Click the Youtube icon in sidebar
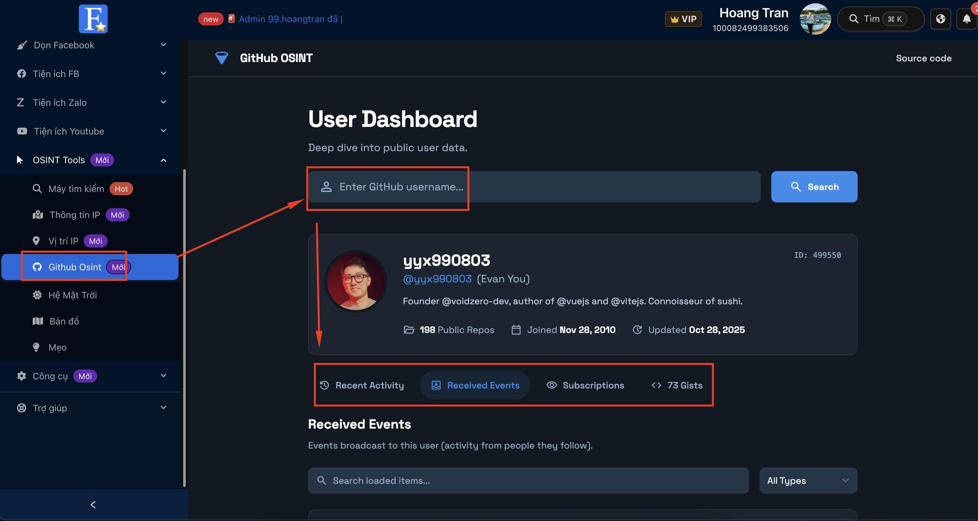978x521 pixels. pos(22,131)
